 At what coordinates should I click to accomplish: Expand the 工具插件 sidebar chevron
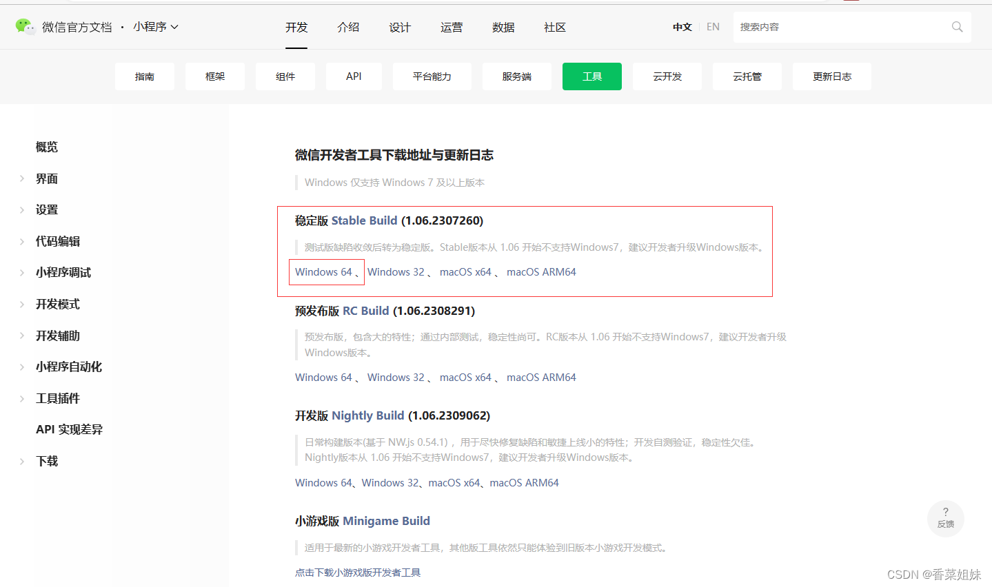pyautogui.click(x=22, y=398)
